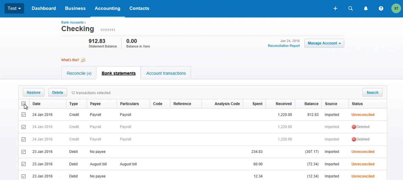Screen dimensions: 403x180
Task: Click the 234.83 spent amount
Action: (x=257, y=152)
